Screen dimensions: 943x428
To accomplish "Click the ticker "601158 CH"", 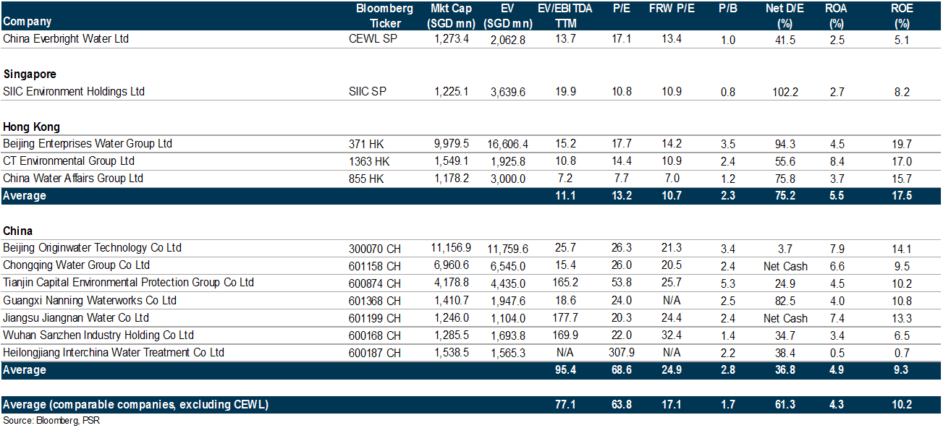I will [375, 265].
